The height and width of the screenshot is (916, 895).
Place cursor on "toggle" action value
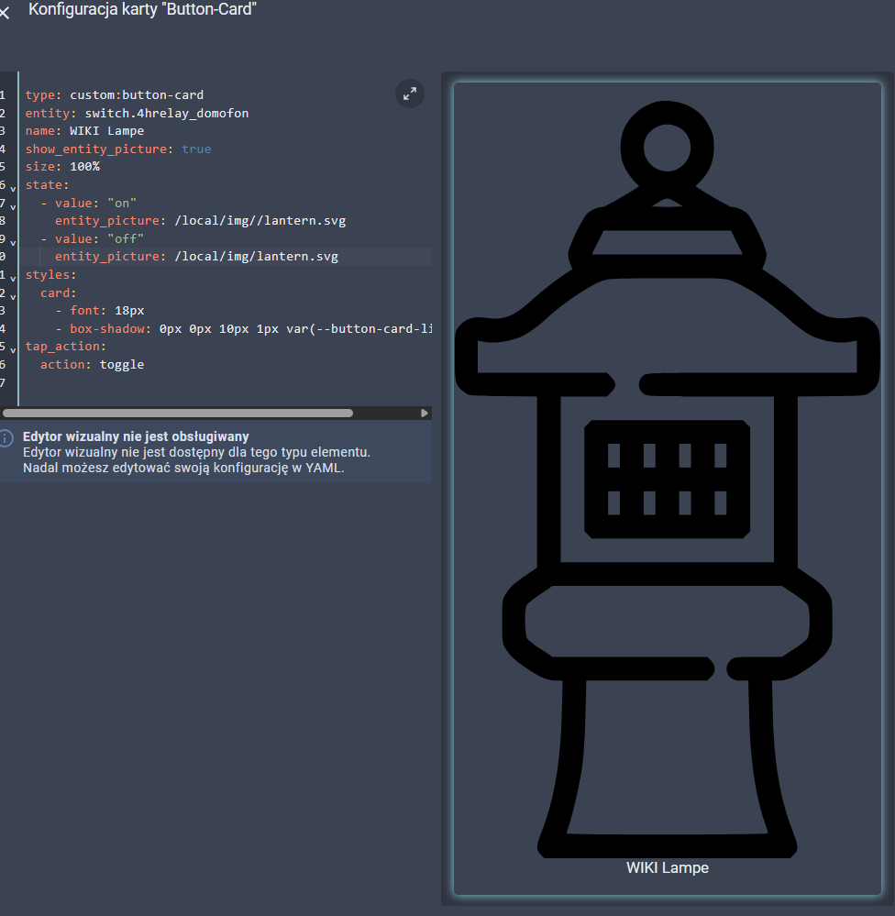pyautogui.click(x=122, y=364)
